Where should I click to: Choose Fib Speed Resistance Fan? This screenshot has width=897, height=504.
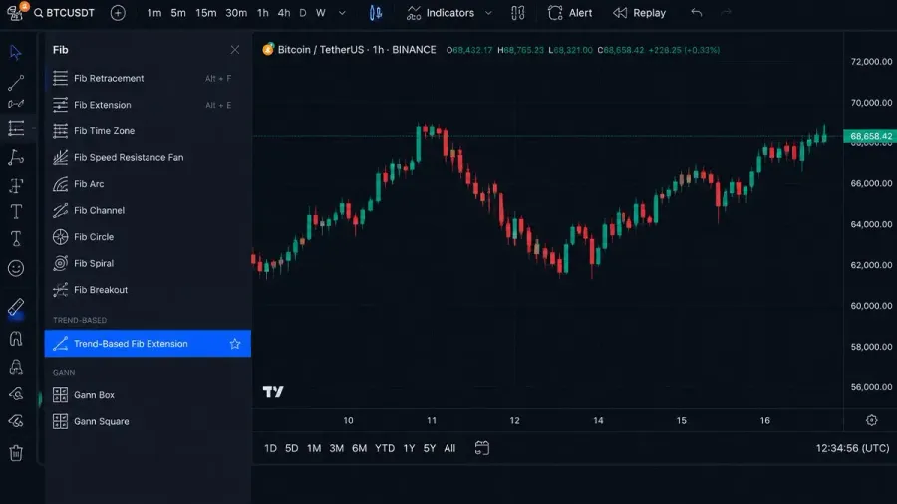tap(148, 157)
